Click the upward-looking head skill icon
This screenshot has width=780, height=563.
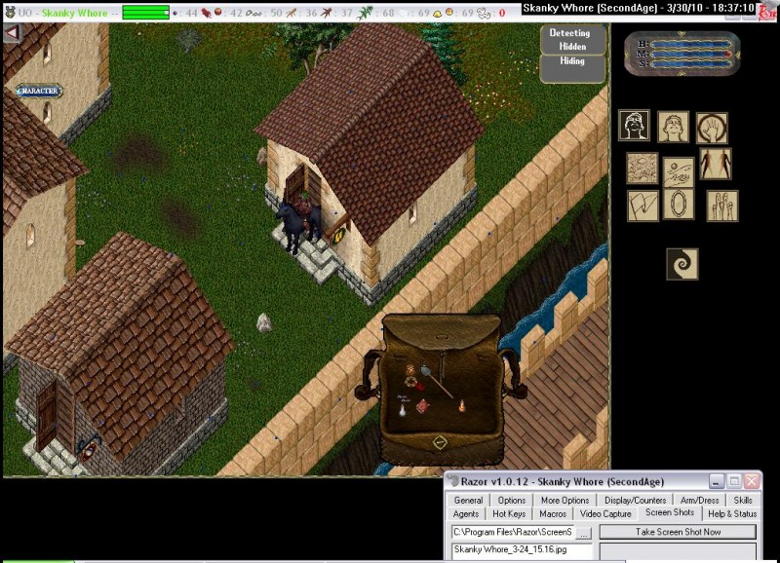[x=673, y=127]
